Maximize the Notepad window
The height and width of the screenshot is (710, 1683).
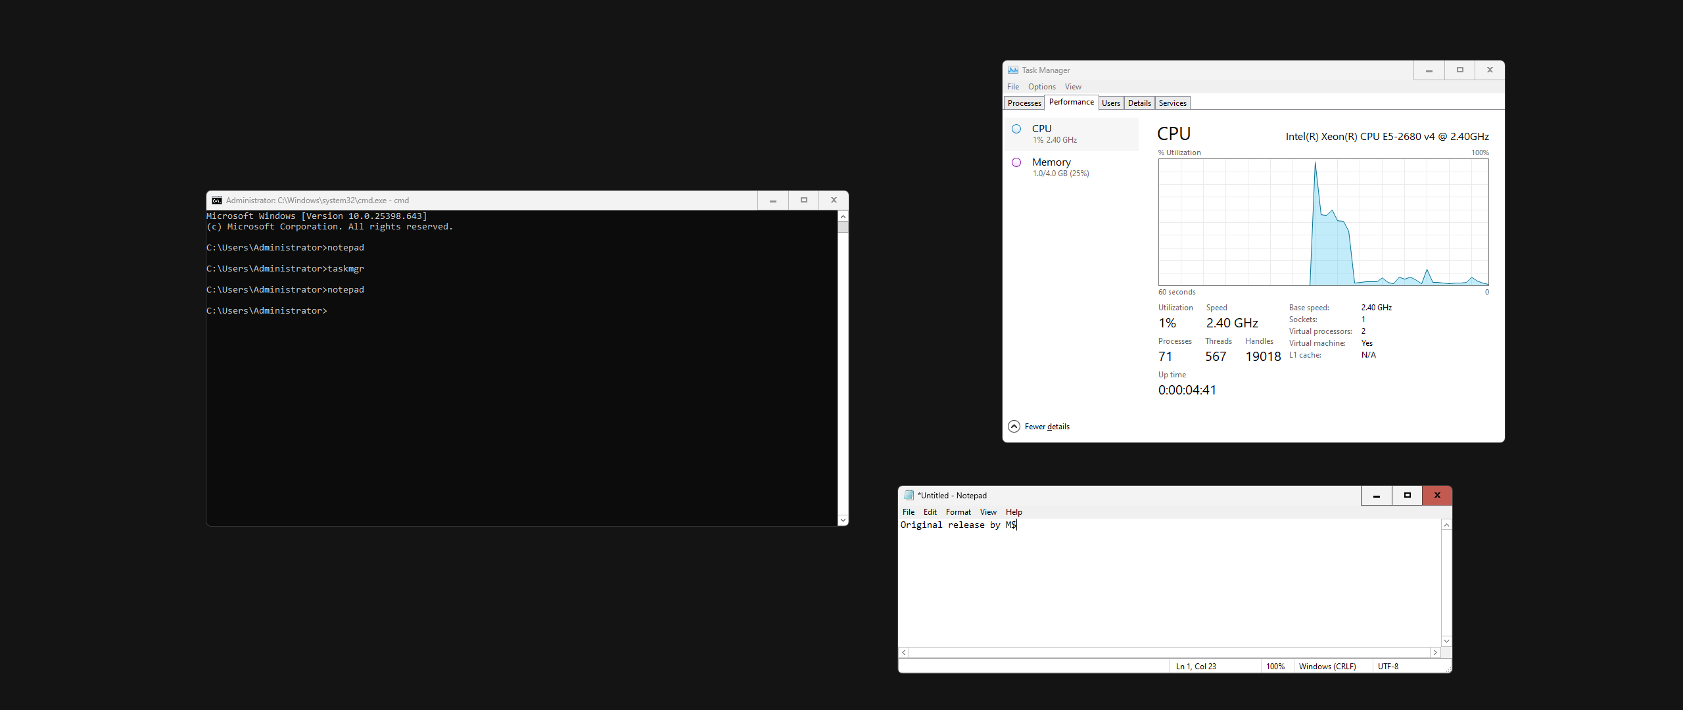[x=1407, y=495]
